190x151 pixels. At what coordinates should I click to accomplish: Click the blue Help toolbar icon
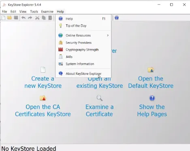click(117, 18)
